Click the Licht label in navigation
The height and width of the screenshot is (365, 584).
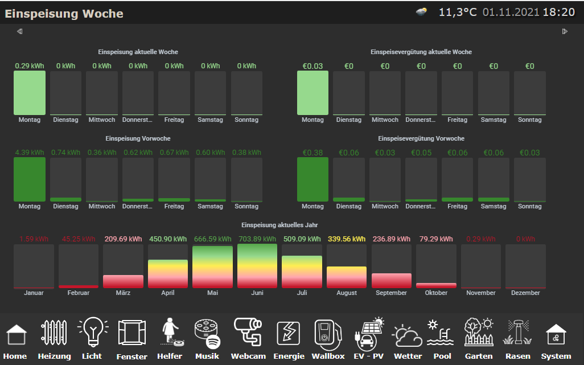click(x=92, y=356)
